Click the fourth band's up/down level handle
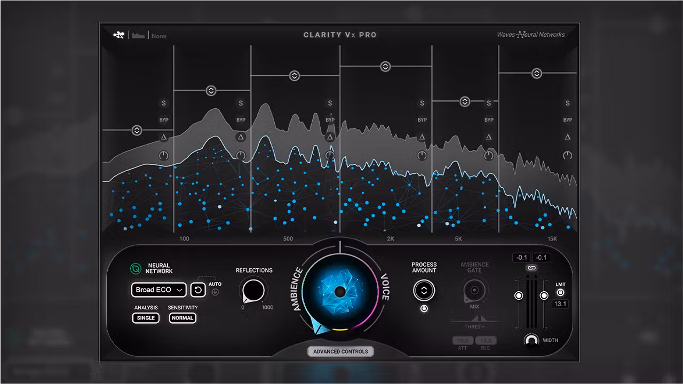The image size is (683, 384). pyautogui.click(x=385, y=67)
